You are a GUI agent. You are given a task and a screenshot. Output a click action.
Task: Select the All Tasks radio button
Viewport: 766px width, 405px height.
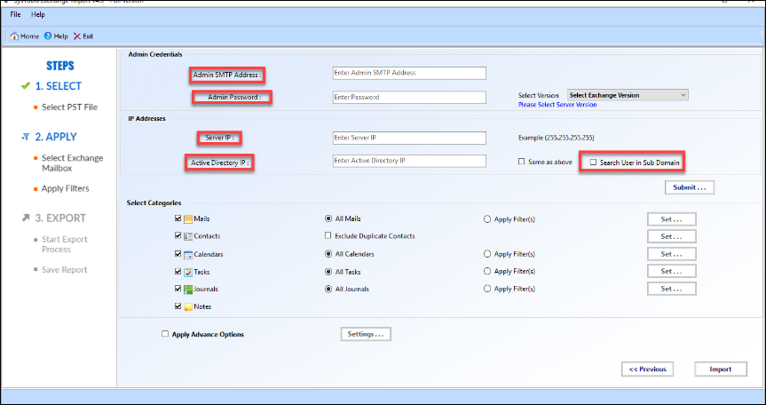pos(328,272)
